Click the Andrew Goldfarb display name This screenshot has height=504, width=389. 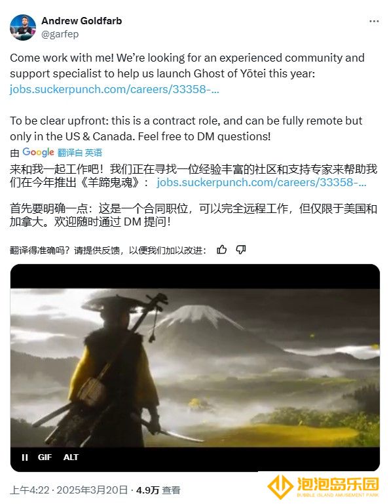point(82,21)
